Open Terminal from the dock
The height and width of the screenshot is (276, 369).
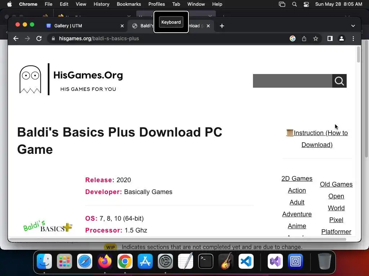(206, 261)
